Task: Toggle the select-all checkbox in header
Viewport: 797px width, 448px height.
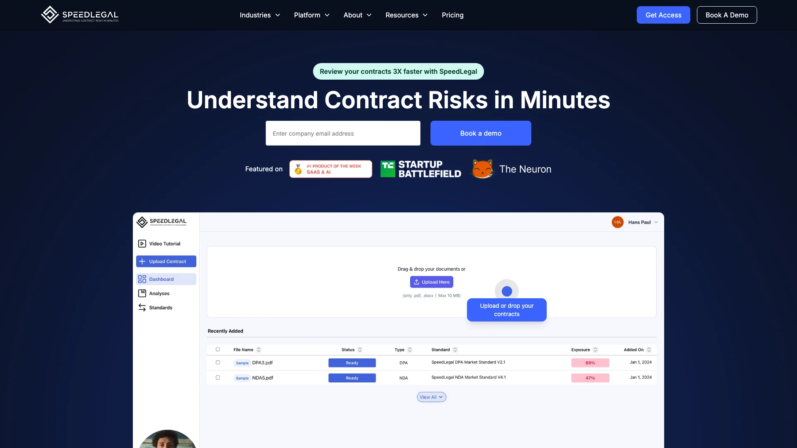Action: pos(218,349)
